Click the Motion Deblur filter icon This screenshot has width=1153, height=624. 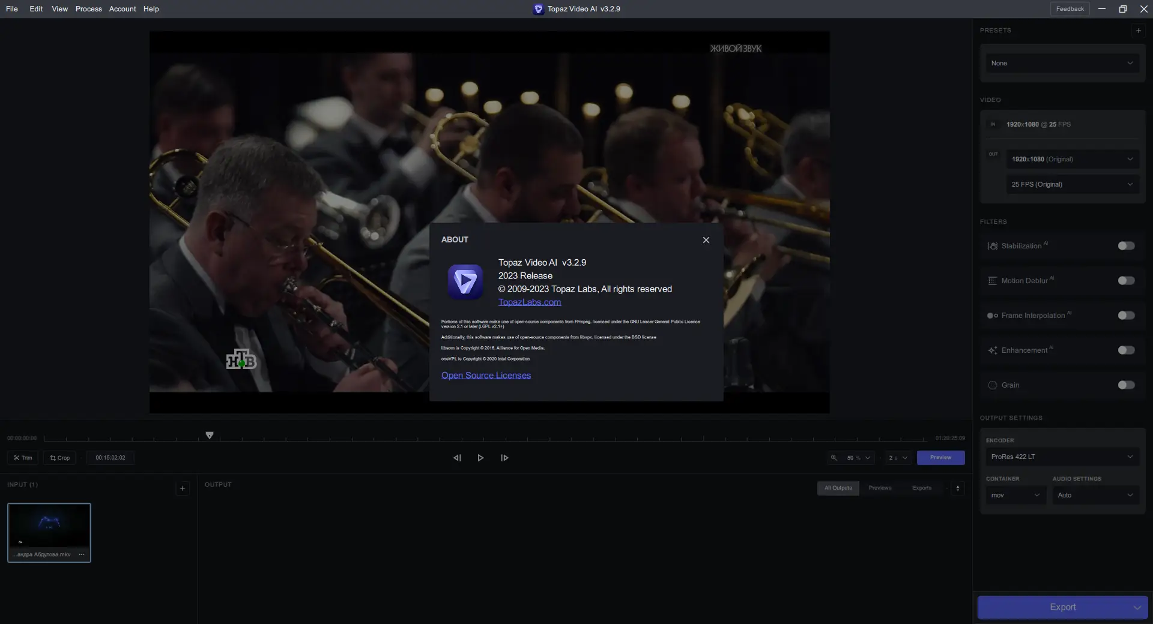click(x=993, y=281)
